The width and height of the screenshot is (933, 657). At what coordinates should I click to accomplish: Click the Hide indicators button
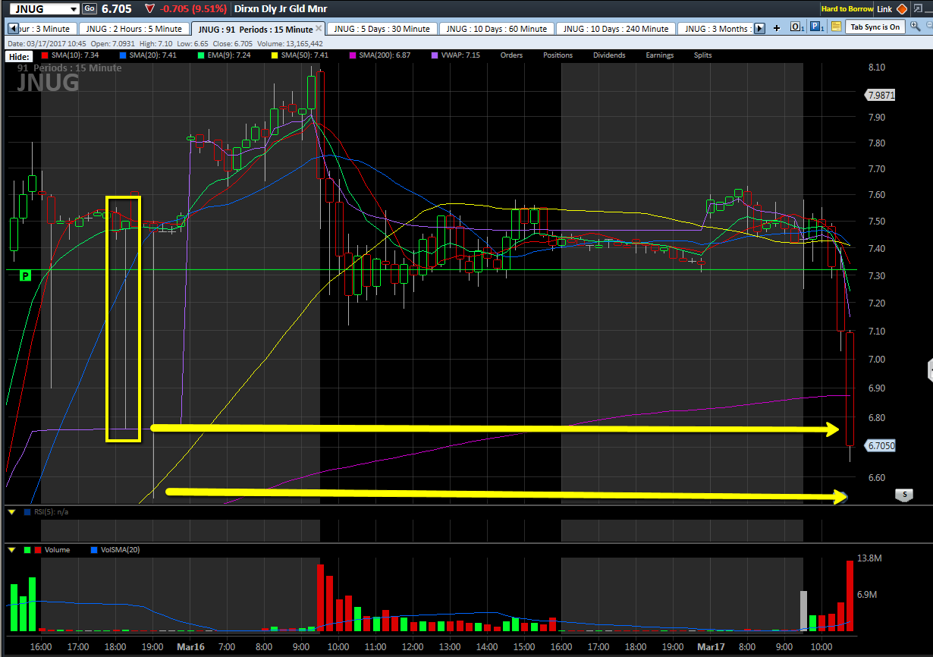pyautogui.click(x=18, y=56)
